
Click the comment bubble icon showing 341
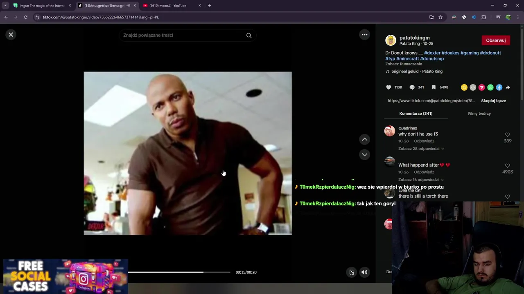[412, 87]
